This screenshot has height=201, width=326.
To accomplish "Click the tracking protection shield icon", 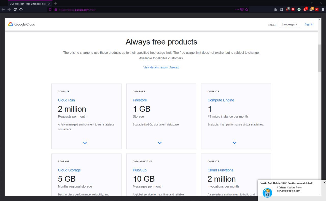I will 50,9.
